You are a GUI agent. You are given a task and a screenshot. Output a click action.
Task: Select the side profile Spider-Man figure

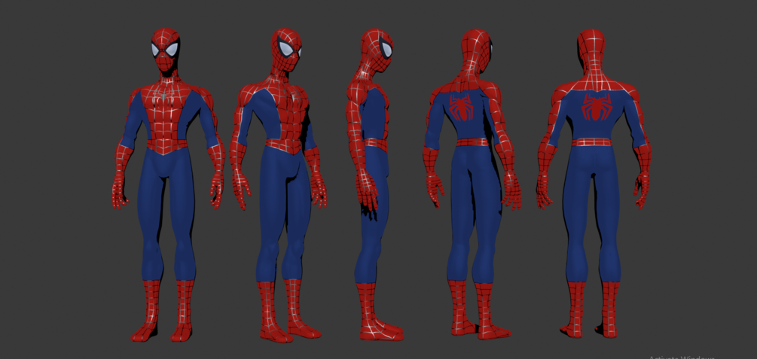point(374,185)
